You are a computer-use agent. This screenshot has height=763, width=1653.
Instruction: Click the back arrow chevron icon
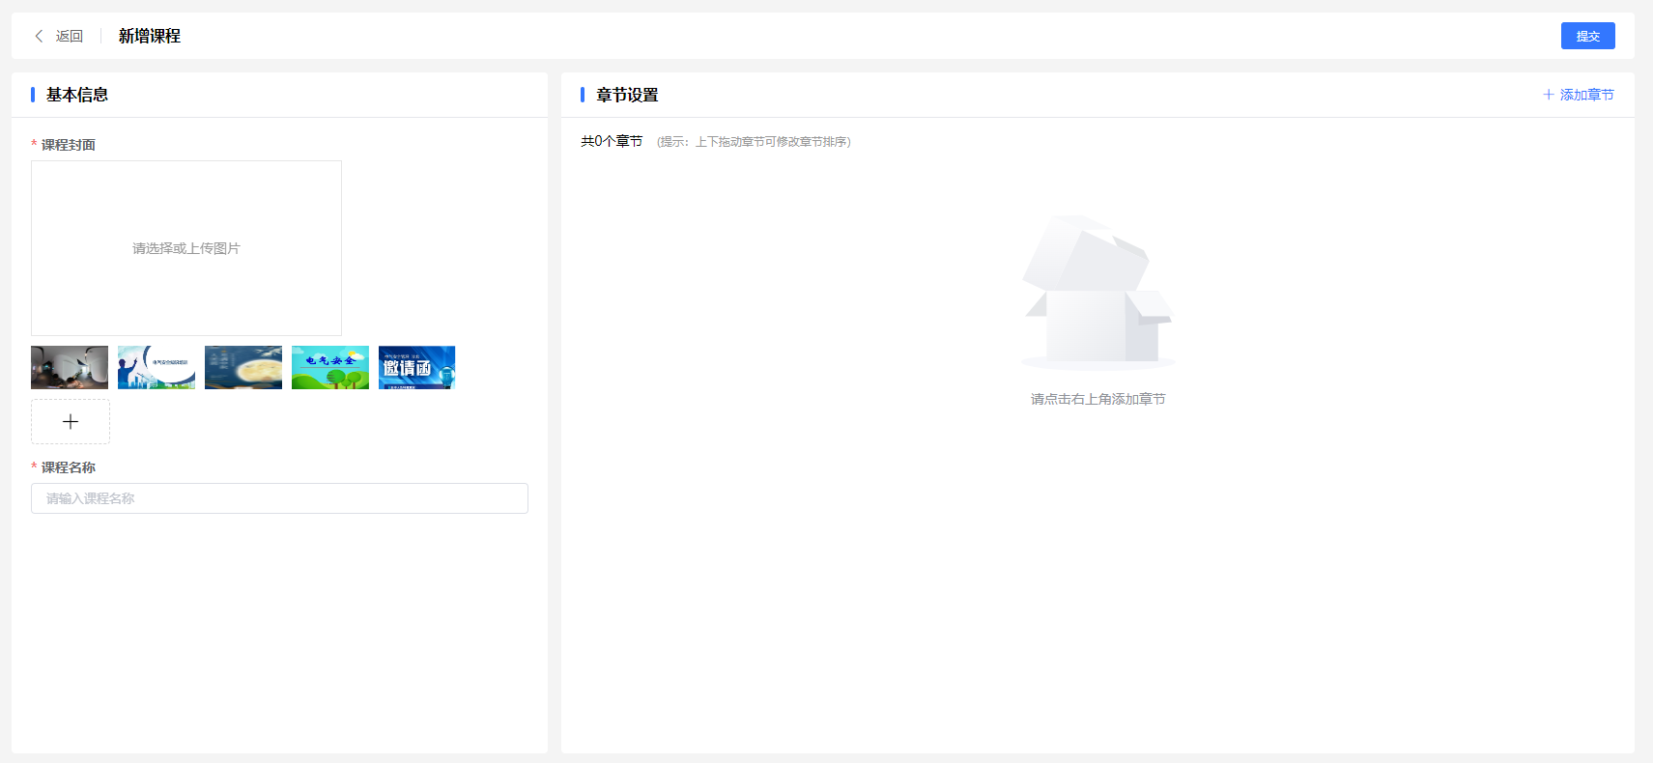[39, 36]
